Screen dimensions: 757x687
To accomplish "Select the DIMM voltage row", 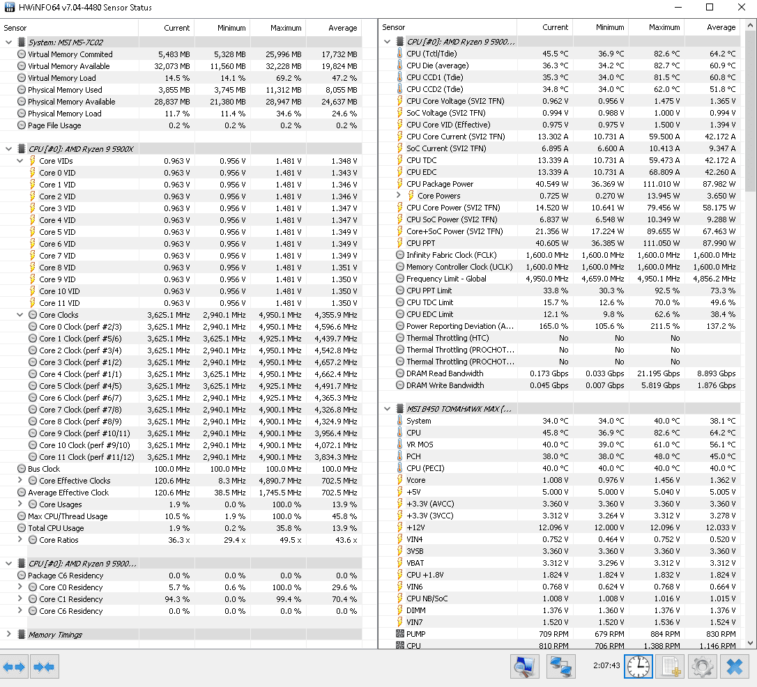I will pyautogui.click(x=560, y=610).
